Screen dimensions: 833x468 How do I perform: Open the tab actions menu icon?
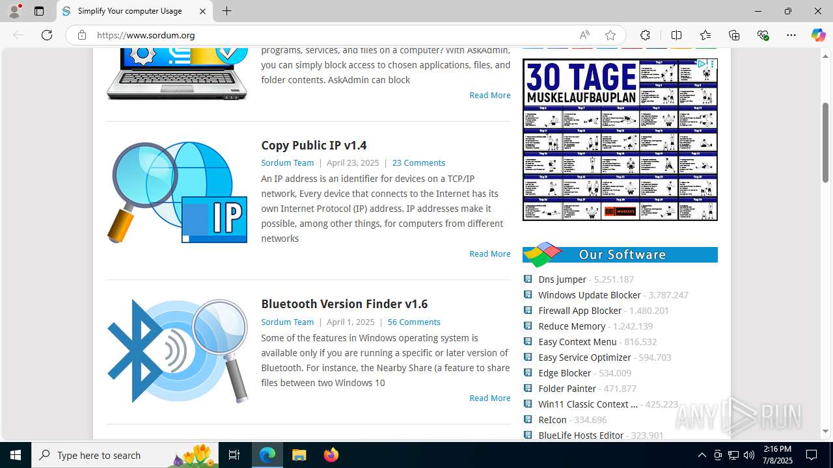pyautogui.click(x=39, y=11)
